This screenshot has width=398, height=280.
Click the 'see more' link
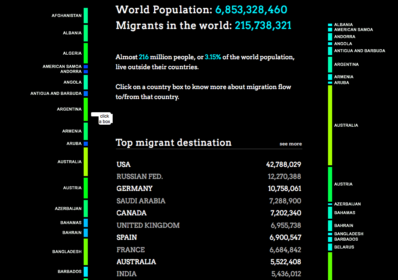point(291,144)
